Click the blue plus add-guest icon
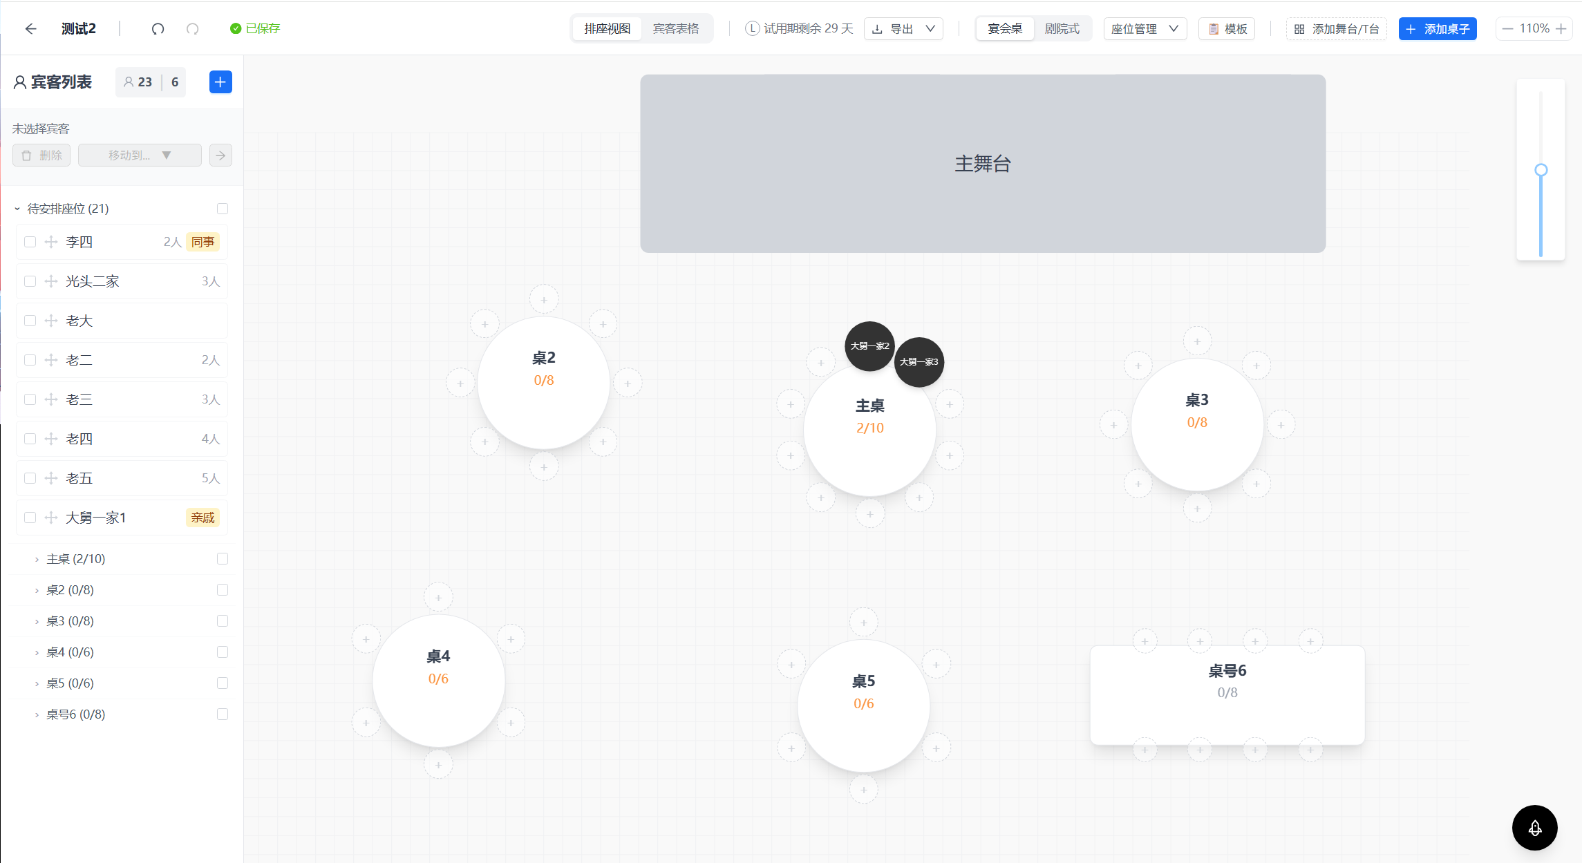Screen dimensions: 1582x863 coord(220,82)
